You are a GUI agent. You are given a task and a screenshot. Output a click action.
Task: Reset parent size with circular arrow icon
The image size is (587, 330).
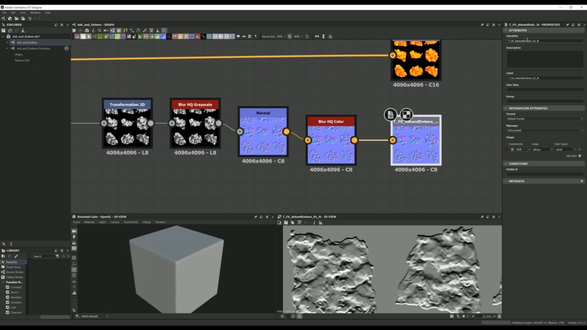[x=308, y=37]
